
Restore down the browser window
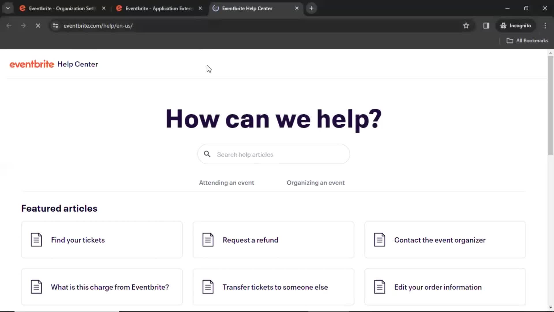point(526,8)
